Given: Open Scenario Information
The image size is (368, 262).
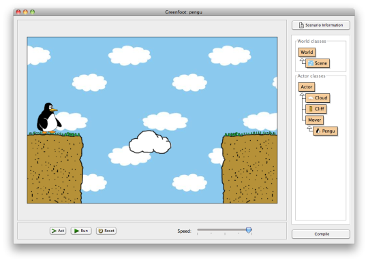Looking at the screenshot, I should point(321,25).
